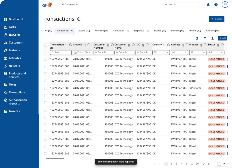Screen dimensions: 232x168
Task: Open Affiliates in sidebar
Action: click(12, 58)
